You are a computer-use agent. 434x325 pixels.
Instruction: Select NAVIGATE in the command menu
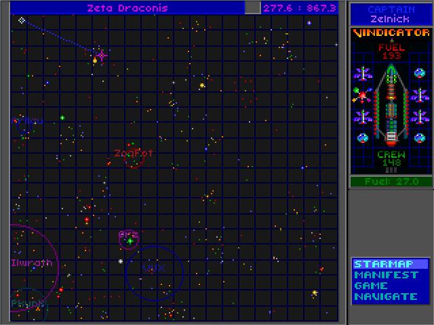point(386,297)
